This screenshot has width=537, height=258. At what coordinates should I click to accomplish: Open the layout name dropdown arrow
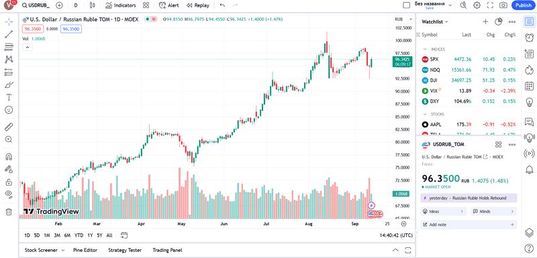pos(450,5)
